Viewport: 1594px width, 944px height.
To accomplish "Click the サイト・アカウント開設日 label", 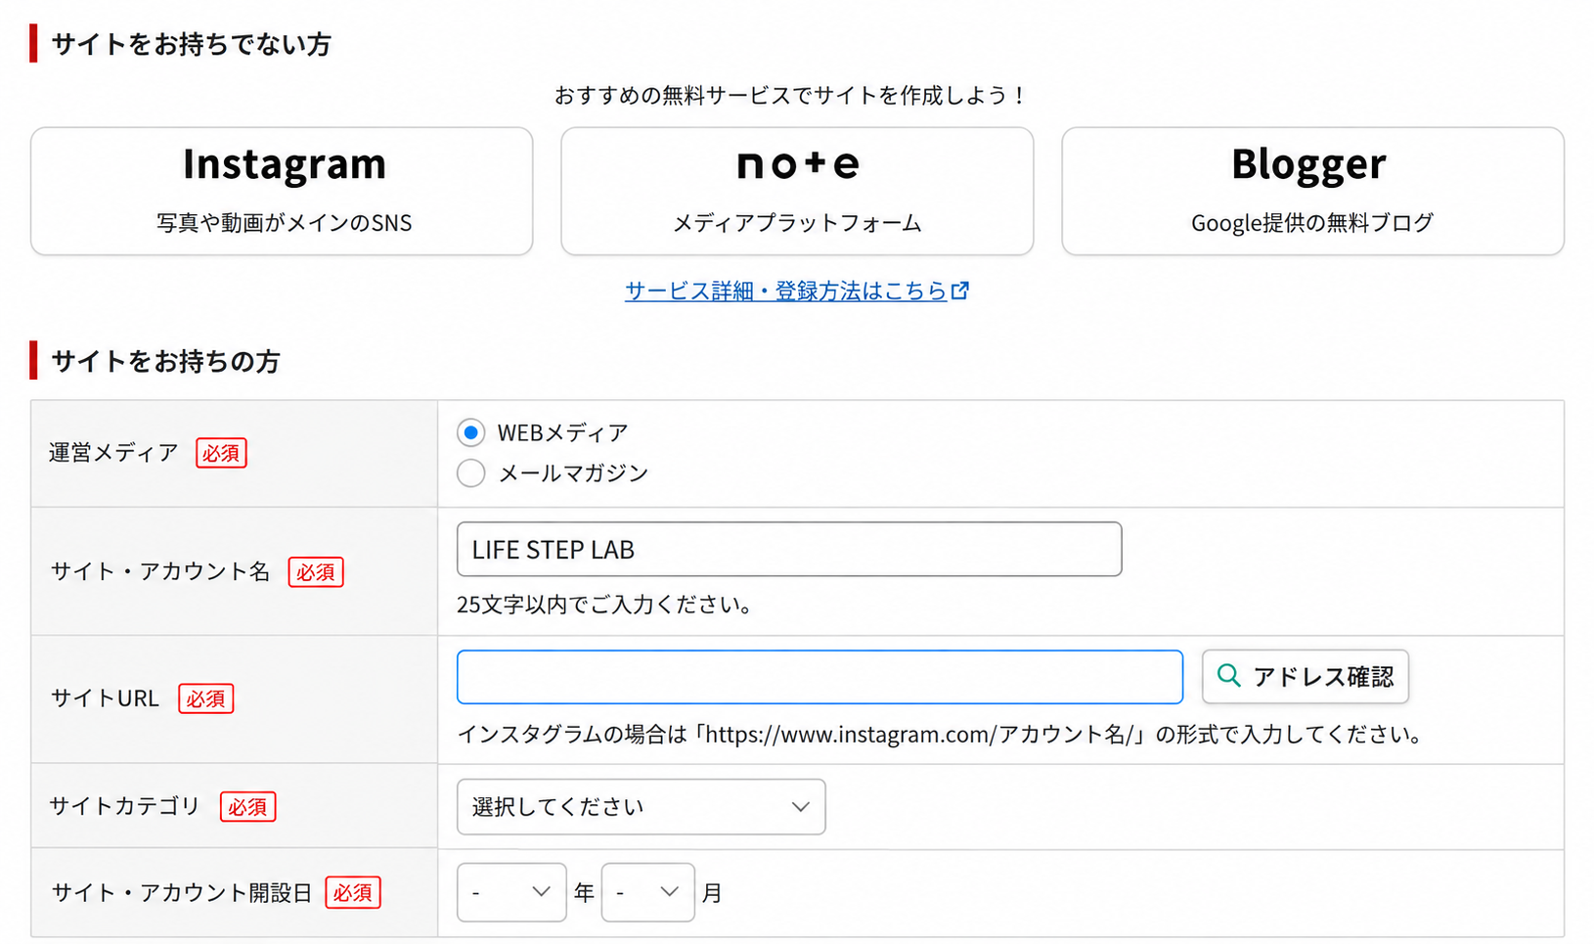I will point(182,892).
